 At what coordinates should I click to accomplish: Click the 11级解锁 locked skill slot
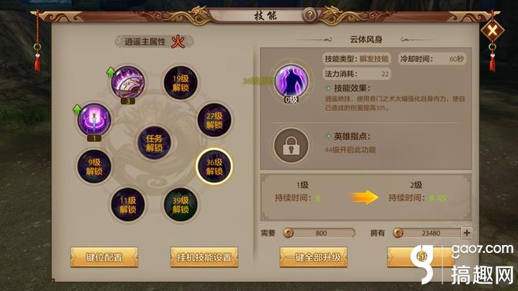pyautogui.click(x=127, y=205)
